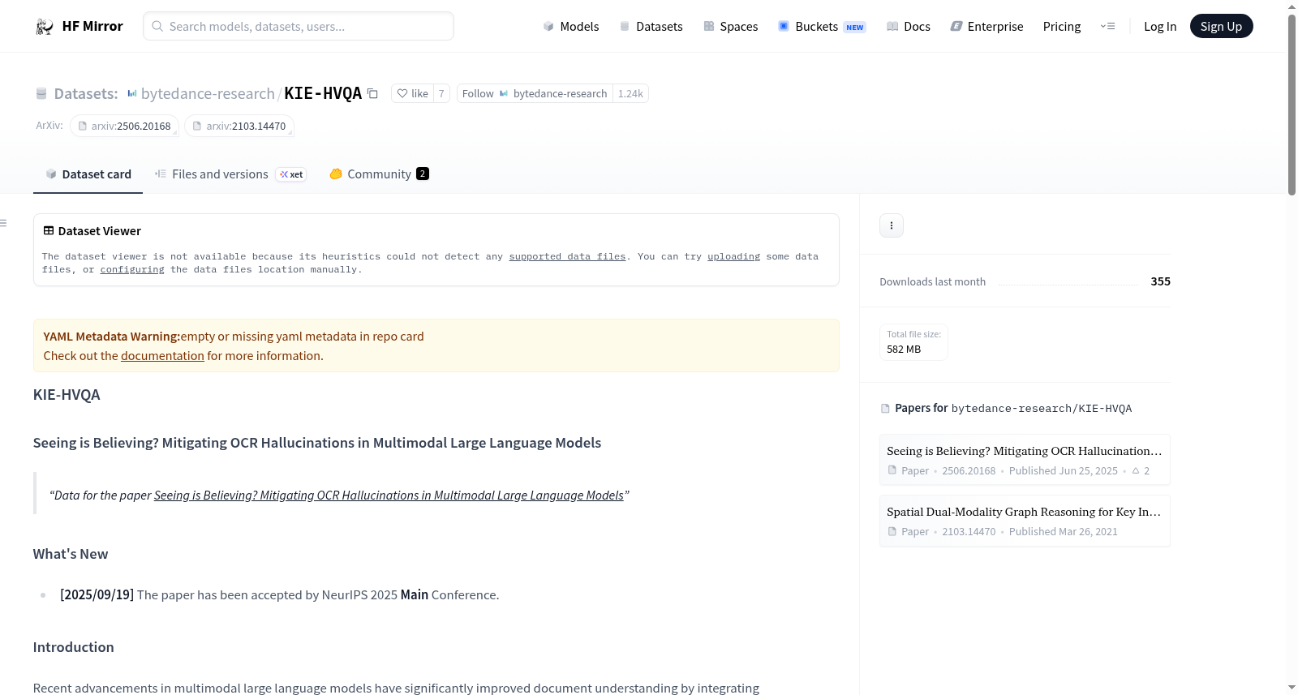This screenshot has width=1298, height=695.
Task: Click the like button
Action: (412, 93)
